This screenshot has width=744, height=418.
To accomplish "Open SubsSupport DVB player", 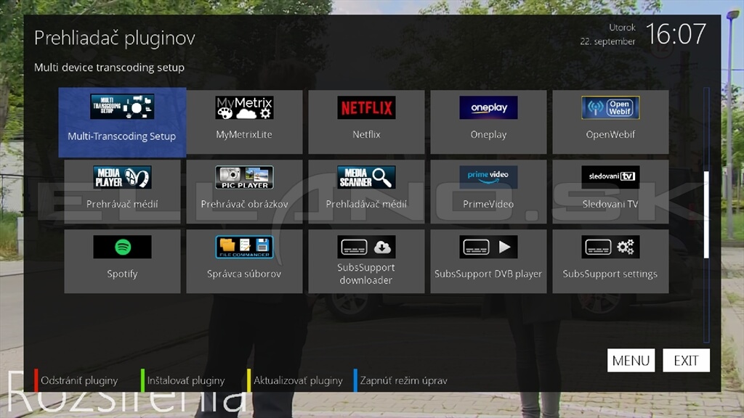I will click(x=488, y=261).
